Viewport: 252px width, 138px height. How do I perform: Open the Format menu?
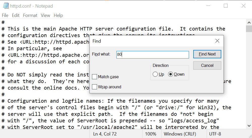point(30,15)
